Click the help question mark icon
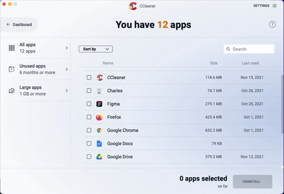 272,24
